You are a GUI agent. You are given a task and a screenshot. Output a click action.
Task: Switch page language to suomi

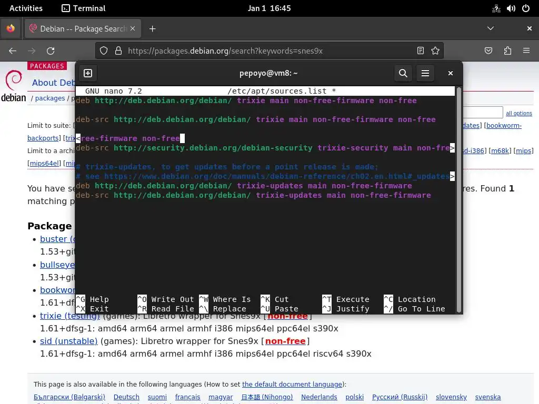pyautogui.click(x=157, y=397)
